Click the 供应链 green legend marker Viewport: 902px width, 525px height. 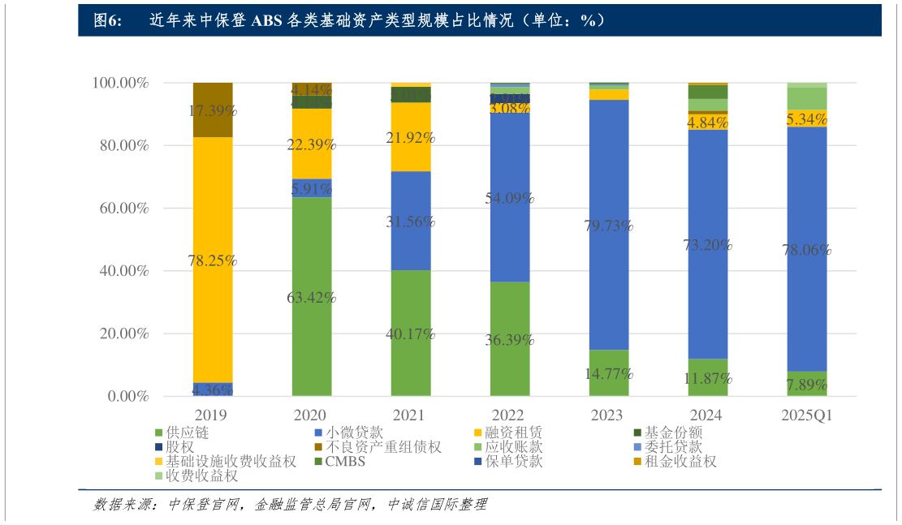pyautogui.click(x=158, y=433)
